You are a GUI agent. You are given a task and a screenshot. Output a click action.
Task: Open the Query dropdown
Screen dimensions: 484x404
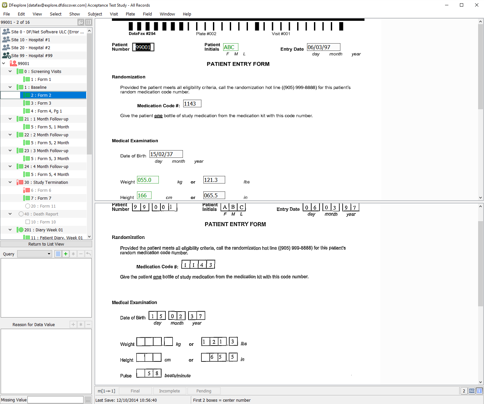point(35,254)
